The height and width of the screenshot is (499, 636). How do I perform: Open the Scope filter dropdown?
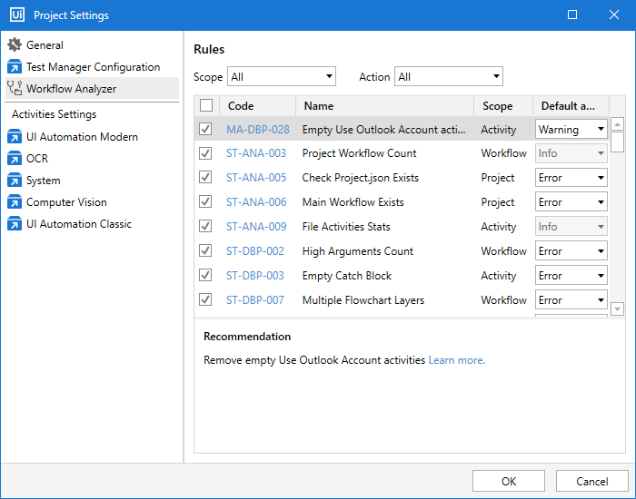point(281,77)
